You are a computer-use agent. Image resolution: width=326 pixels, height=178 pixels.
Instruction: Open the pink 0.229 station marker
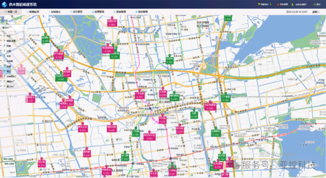click(218, 165)
